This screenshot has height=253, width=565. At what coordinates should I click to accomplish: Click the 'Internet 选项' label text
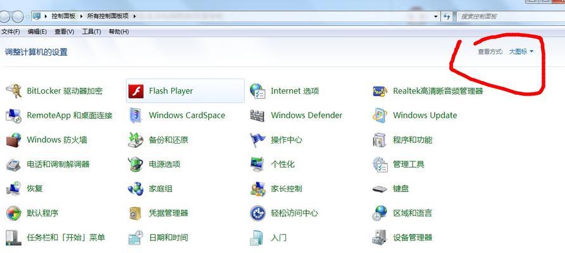coord(295,91)
